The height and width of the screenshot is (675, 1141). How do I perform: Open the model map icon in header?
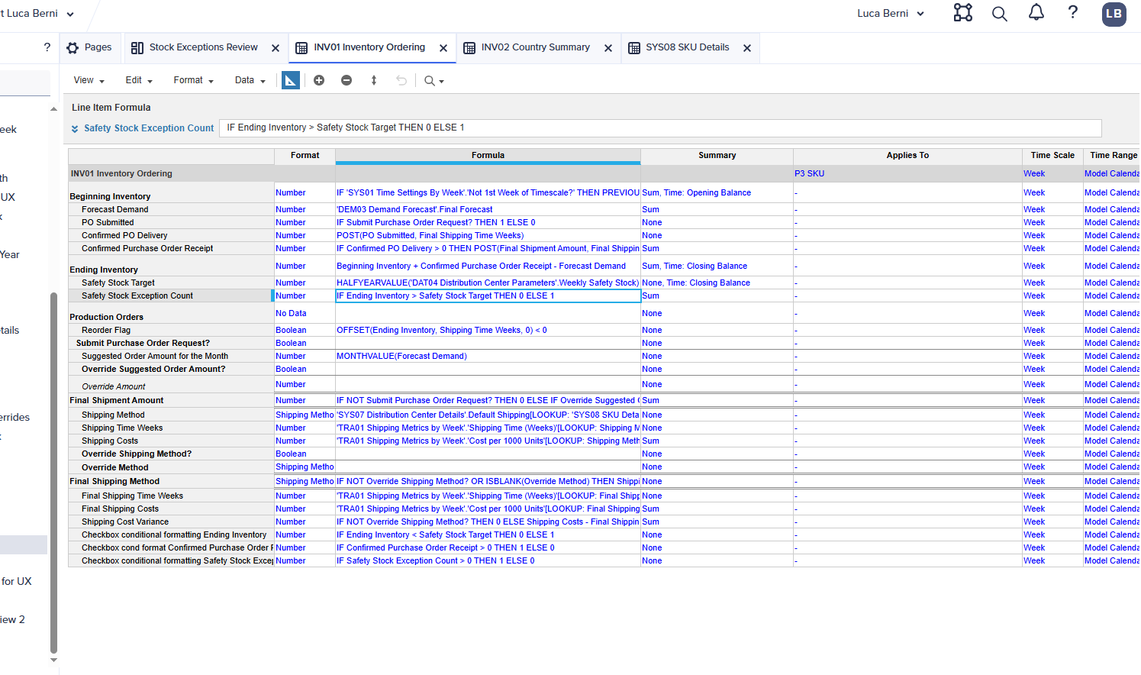[963, 13]
